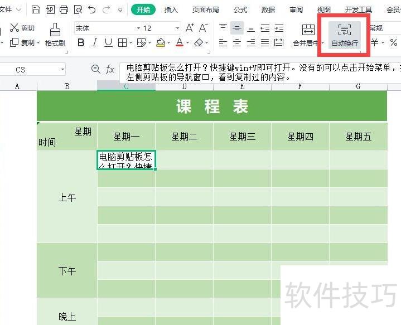Decrease font size with A- icon
Screen dimensions: 401x325
point(204,28)
